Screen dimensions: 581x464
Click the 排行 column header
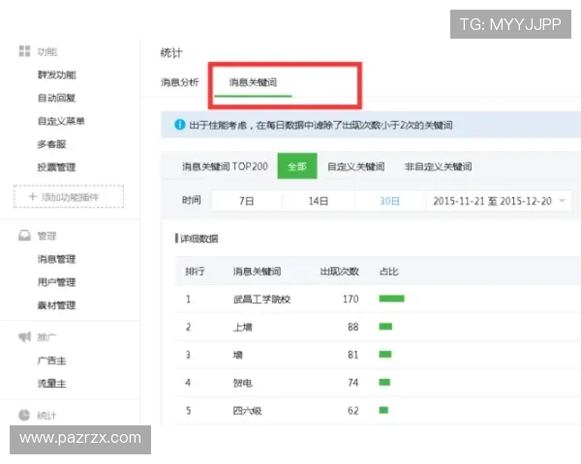[x=195, y=272]
